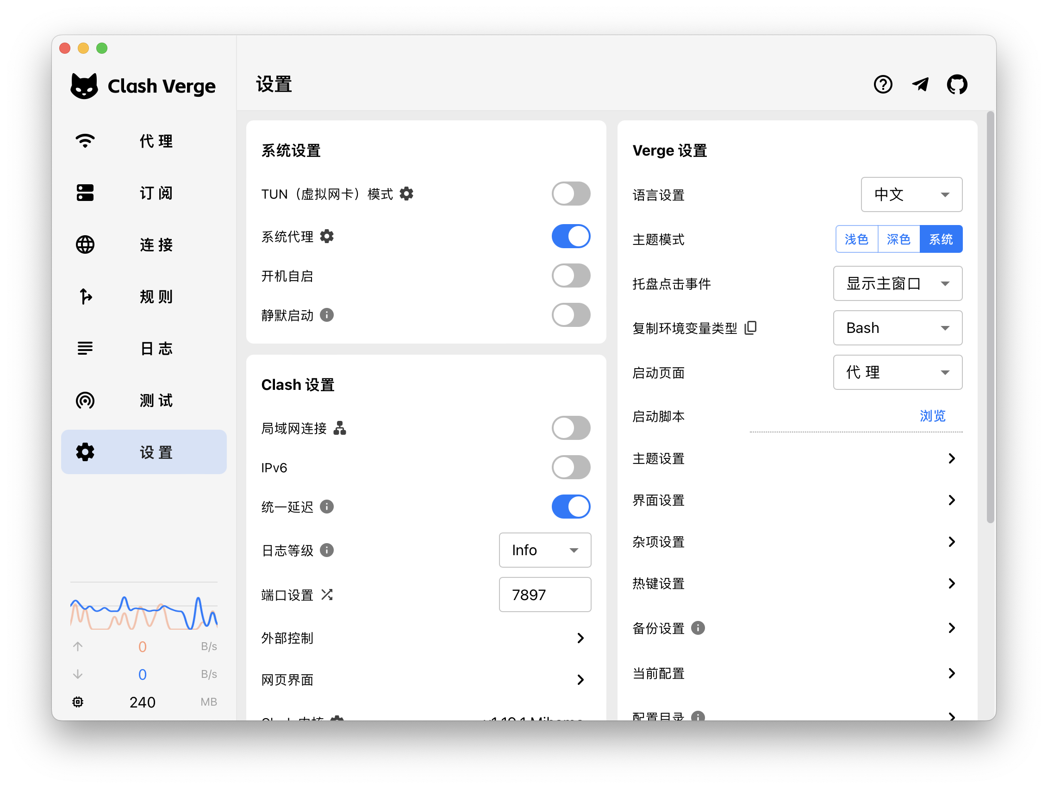Enable the 开机自启 switch

pyautogui.click(x=571, y=276)
